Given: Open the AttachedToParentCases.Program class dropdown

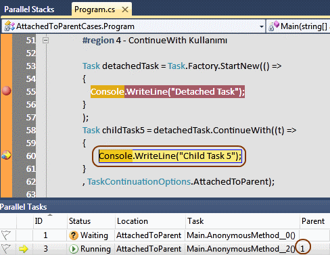Looking at the screenshot, I should coord(262,26).
